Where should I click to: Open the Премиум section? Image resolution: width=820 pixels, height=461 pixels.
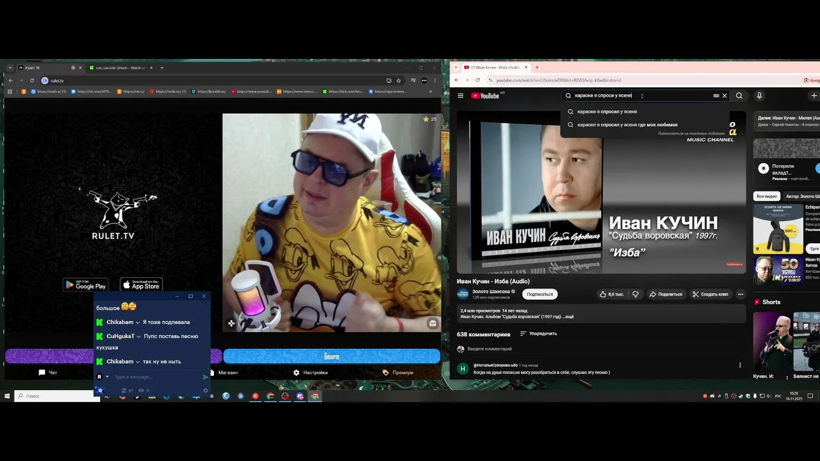point(398,373)
